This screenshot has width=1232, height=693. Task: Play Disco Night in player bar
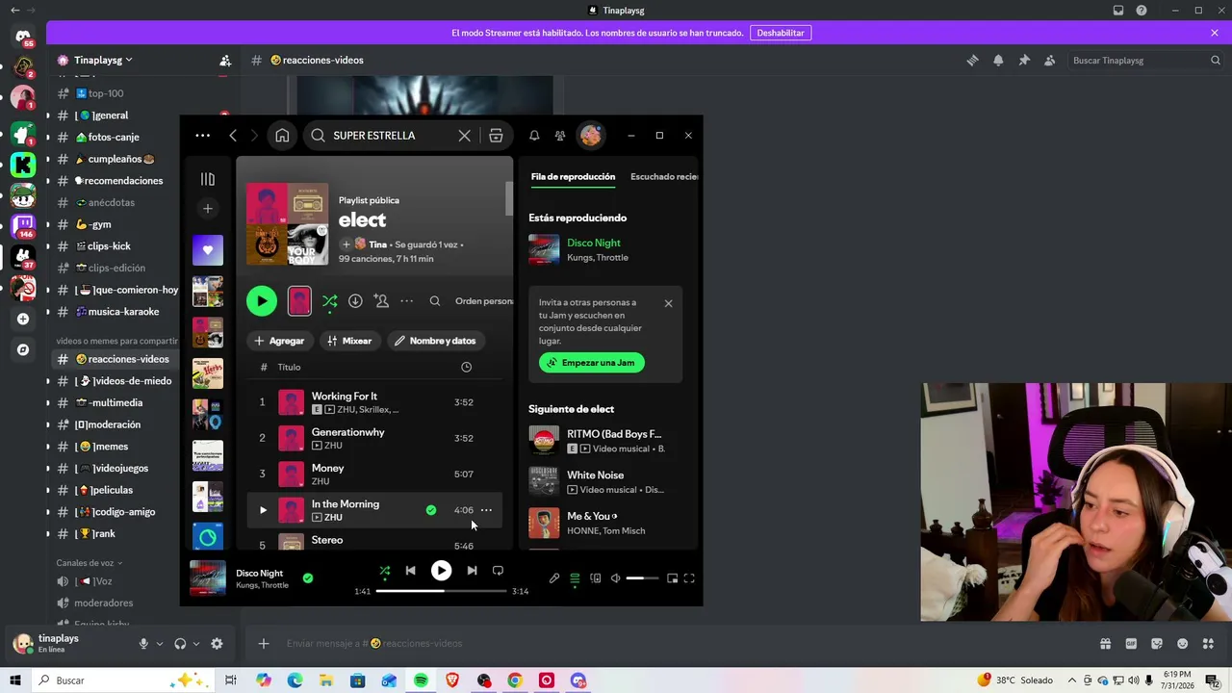click(441, 571)
